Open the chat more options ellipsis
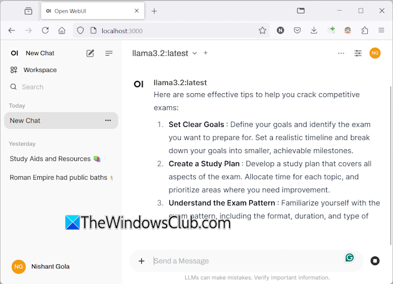This screenshot has width=393, height=284. click(x=341, y=53)
